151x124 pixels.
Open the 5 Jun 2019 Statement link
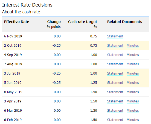pyautogui.click(x=115, y=83)
